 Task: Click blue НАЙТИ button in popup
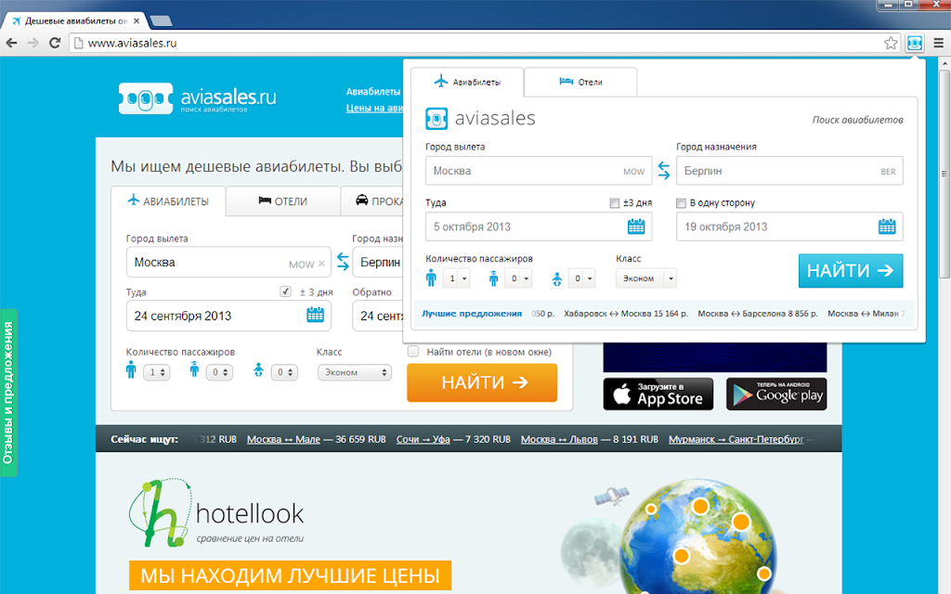851,270
